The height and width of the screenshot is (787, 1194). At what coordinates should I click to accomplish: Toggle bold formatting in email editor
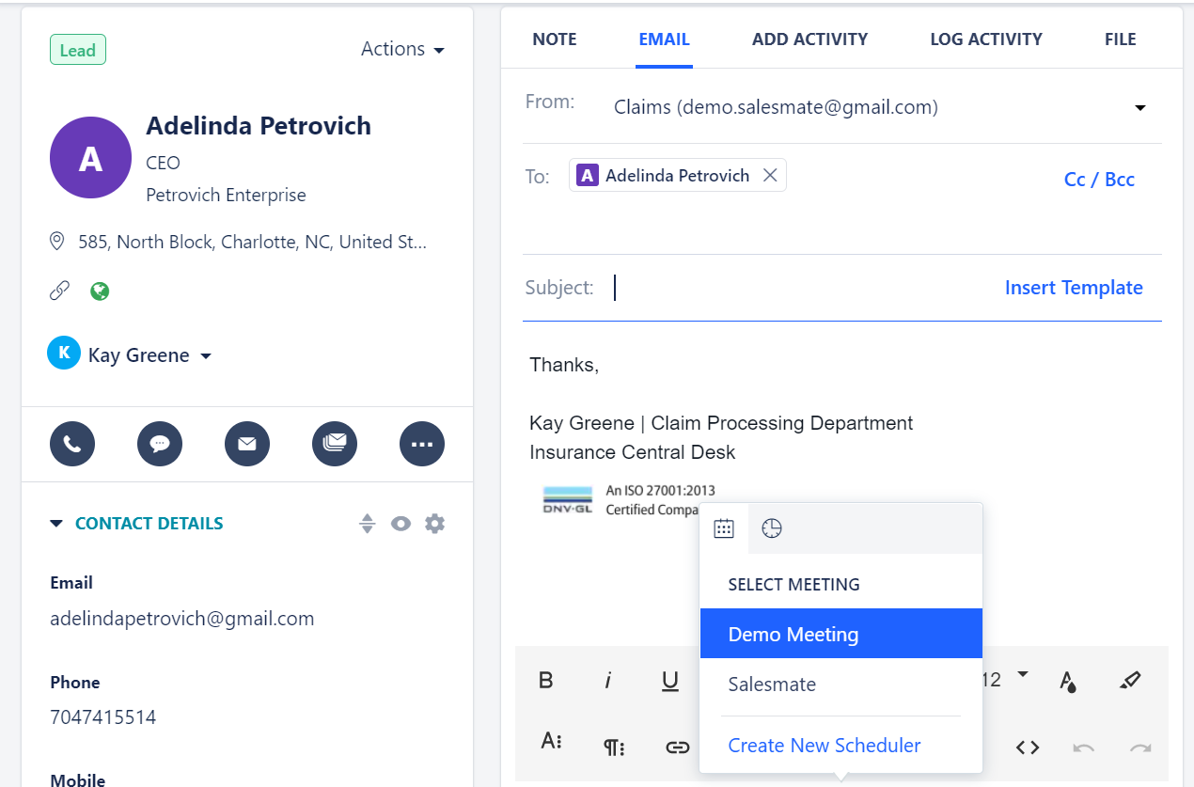point(546,680)
